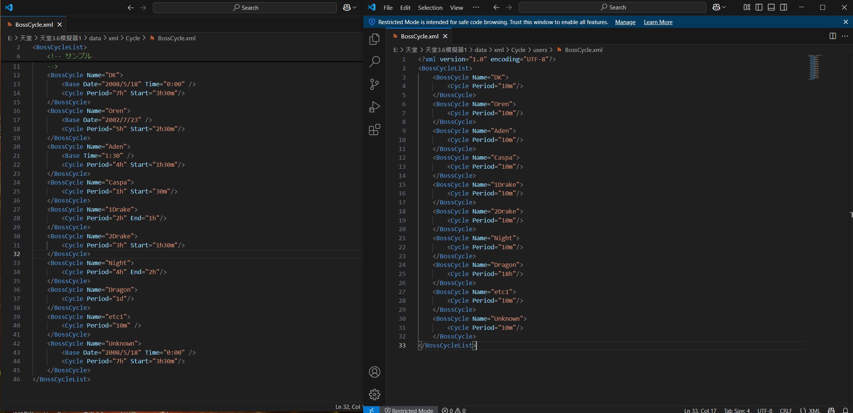Image resolution: width=853 pixels, height=413 pixels.
Task: Click the VS Code logo in left window
Action: (9, 7)
